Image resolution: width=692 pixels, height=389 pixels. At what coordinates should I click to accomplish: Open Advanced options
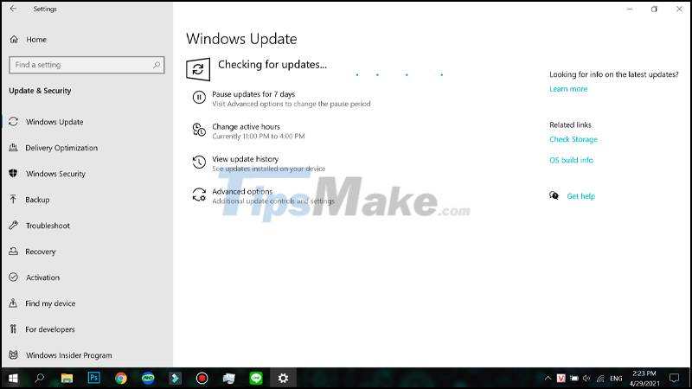click(x=242, y=191)
